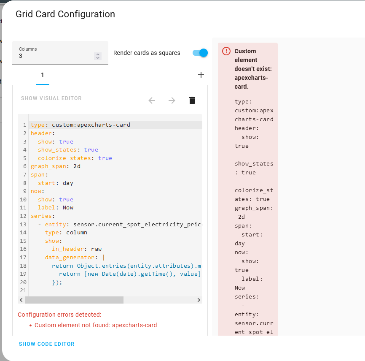
Task: Toggle the Render cards as squares switch
Action: point(200,53)
